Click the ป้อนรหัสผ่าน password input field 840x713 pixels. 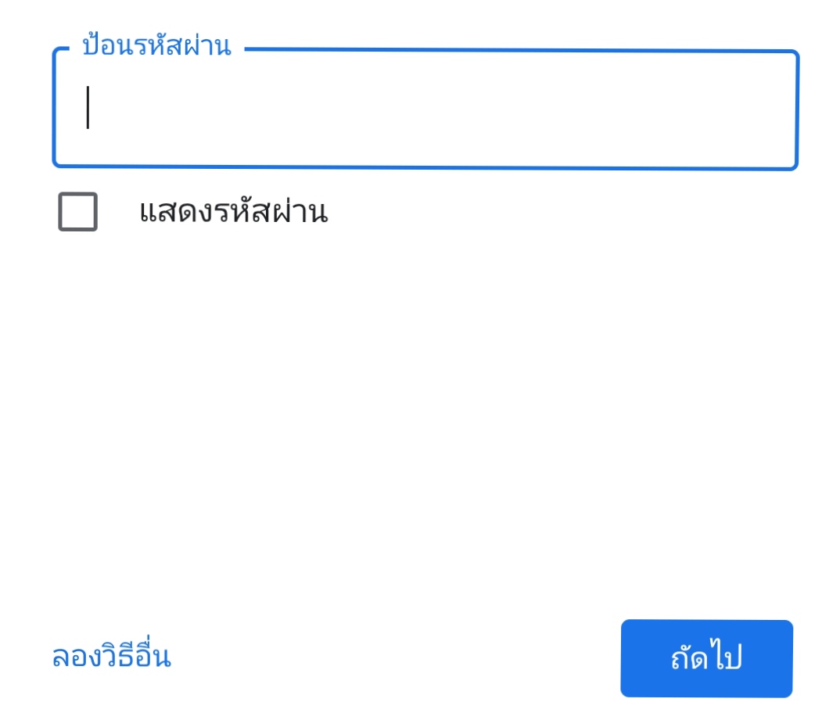425,109
